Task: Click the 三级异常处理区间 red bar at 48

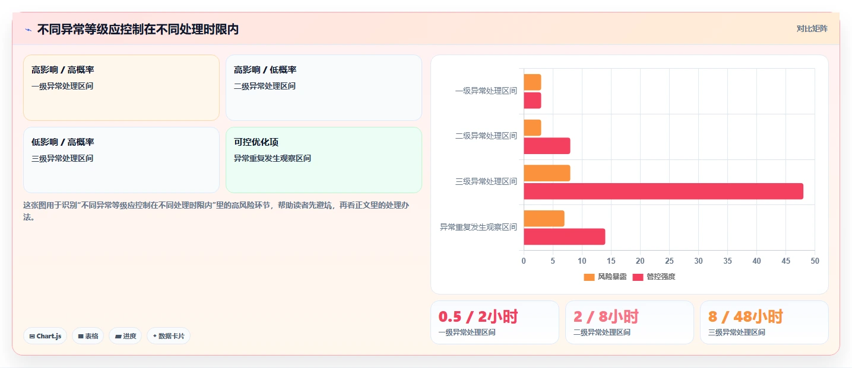Action: pos(663,191)
